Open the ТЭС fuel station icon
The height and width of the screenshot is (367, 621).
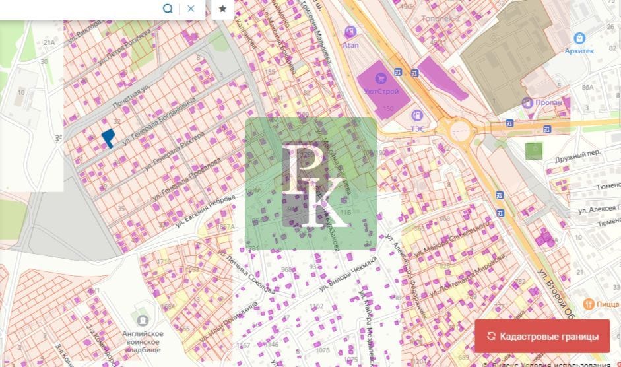[416, 116]
